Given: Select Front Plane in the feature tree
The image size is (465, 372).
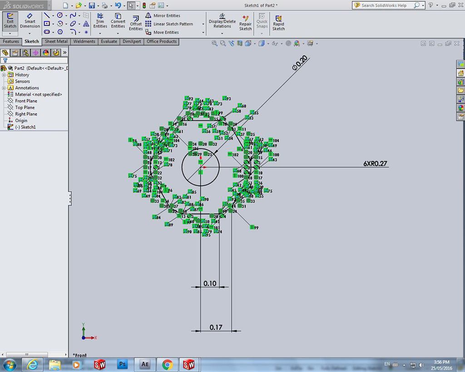Looking at the screenshot, I should [x=26, y=101].
